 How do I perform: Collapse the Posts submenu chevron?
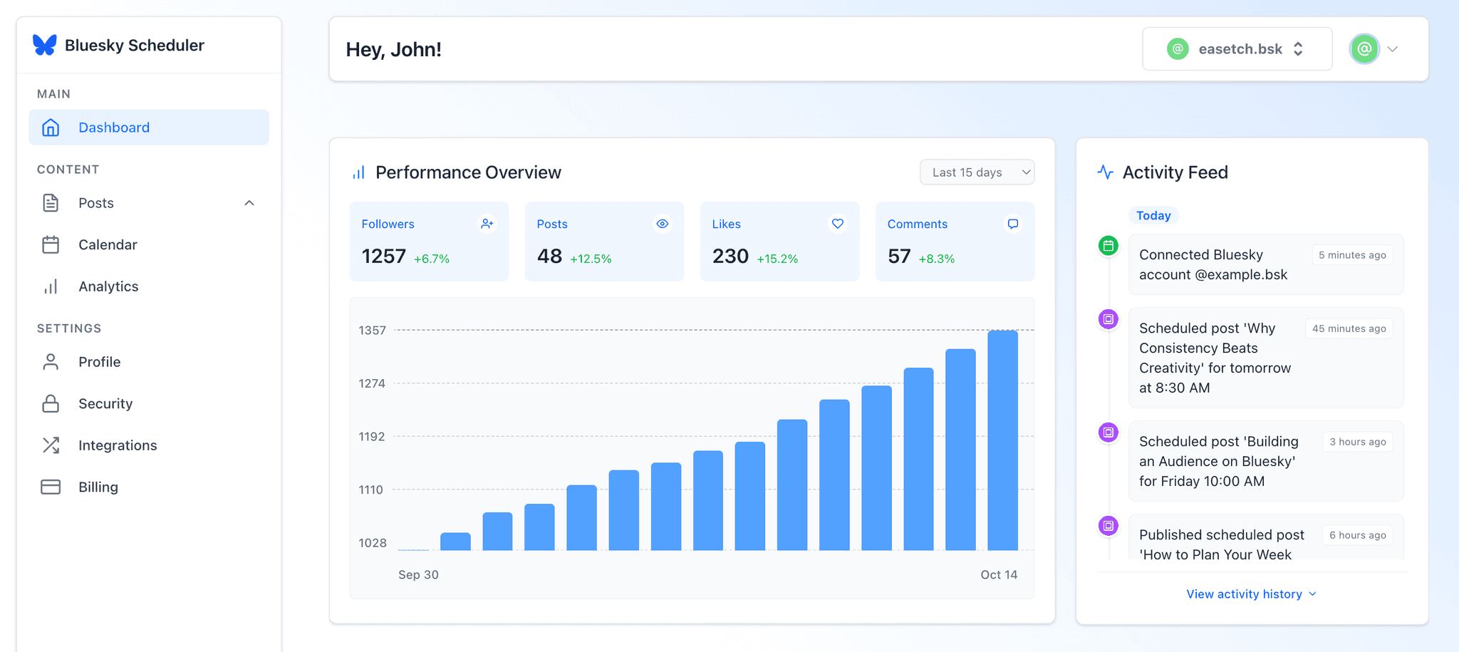(249, 203)
